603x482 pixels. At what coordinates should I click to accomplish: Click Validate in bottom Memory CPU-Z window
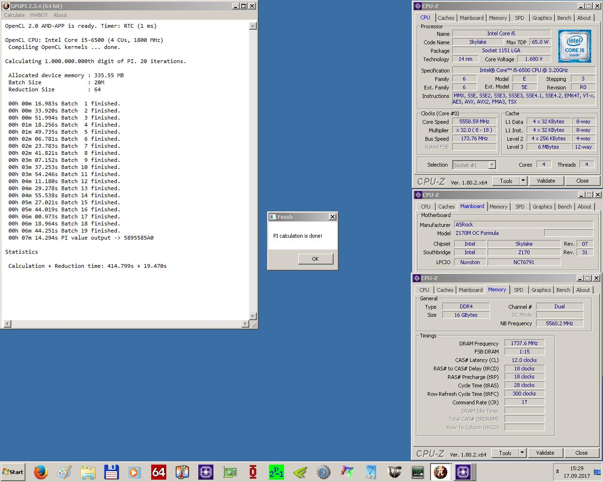[x=545, y=453]
